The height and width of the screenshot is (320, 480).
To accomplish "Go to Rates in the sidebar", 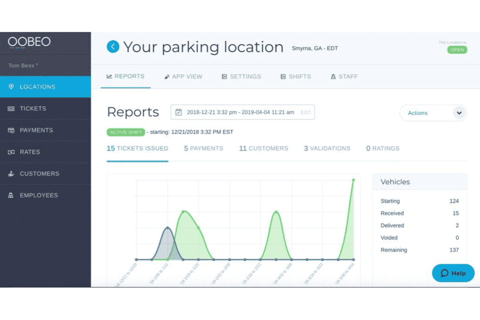I will tap(45, 152).
